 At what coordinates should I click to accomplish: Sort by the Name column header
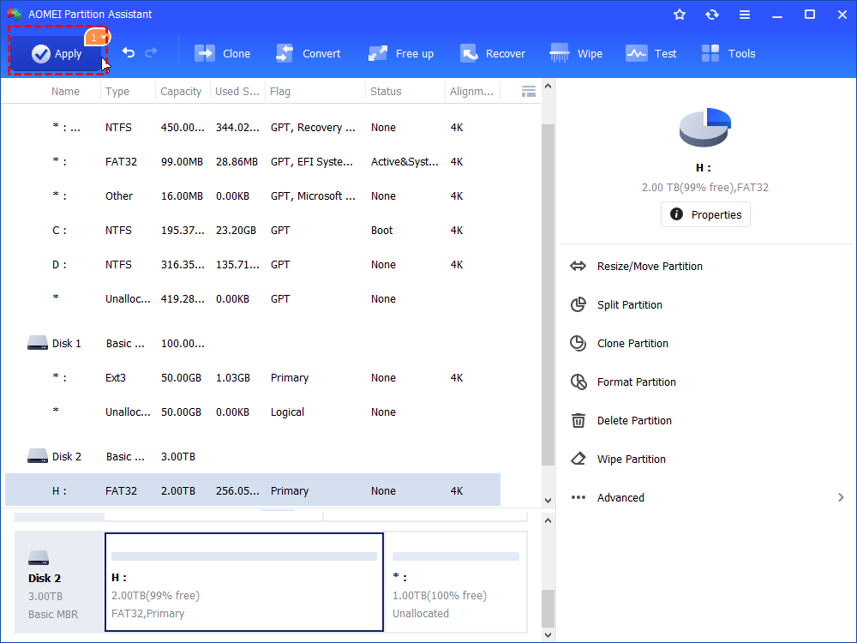66,92
